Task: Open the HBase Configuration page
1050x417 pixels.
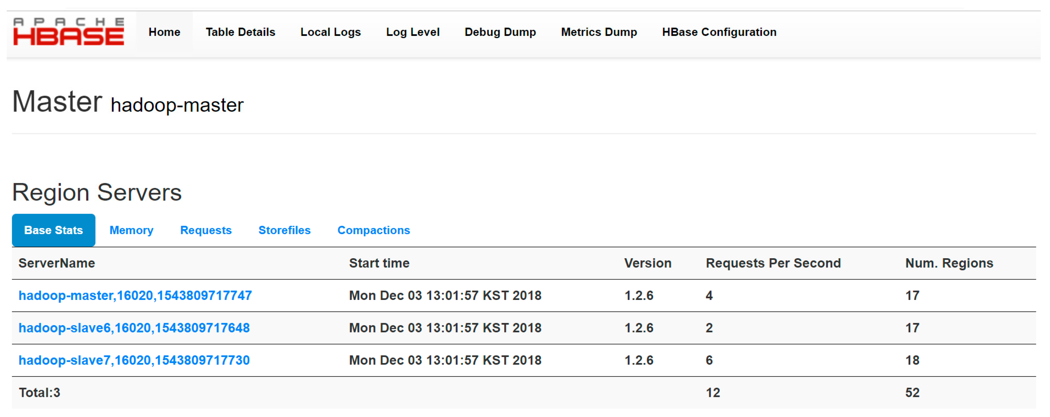Action: [719, 32]
